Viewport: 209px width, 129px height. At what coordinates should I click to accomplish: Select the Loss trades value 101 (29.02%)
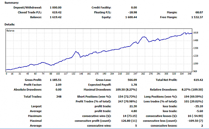(x=193, y=101)
